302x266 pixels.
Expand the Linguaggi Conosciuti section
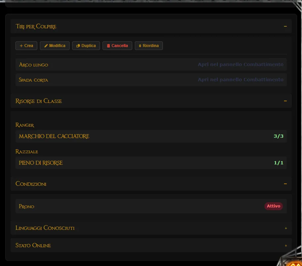click(286, 228)
